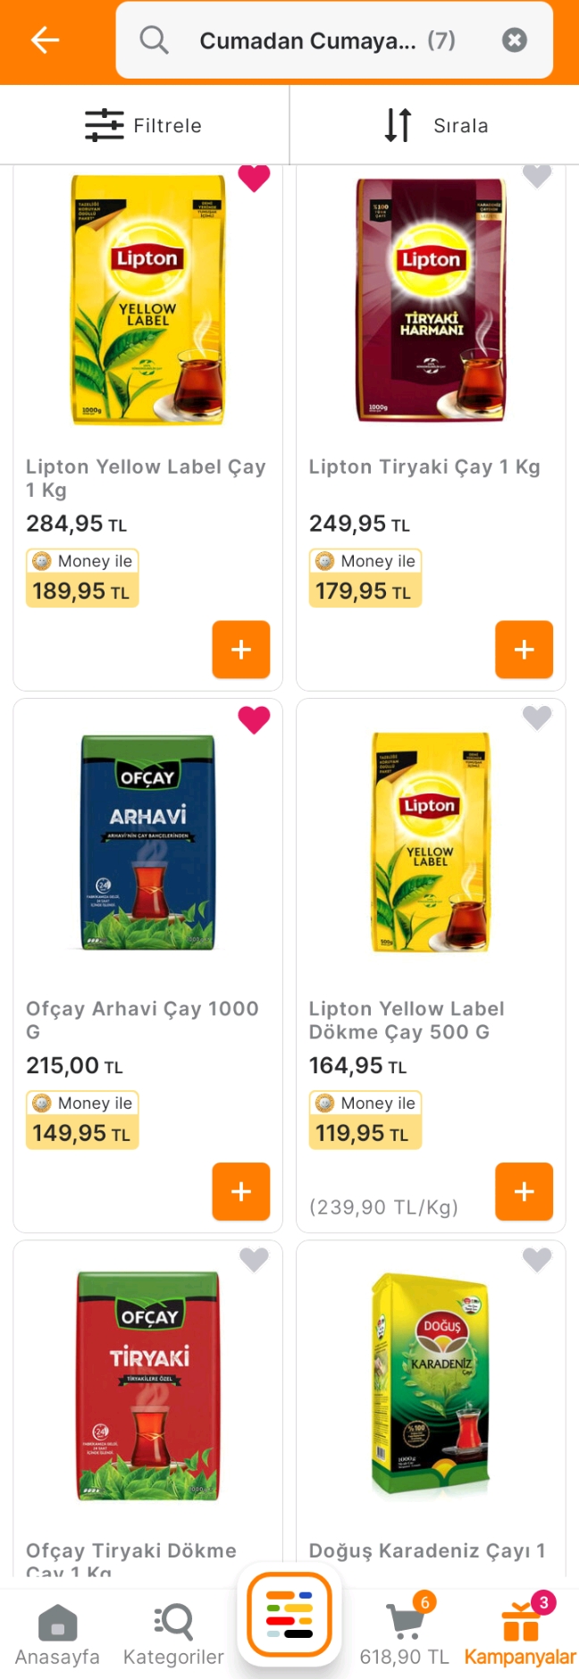
Task: Add Ofçay Arhavi Çay to cart
Action: pos(241,1191)
